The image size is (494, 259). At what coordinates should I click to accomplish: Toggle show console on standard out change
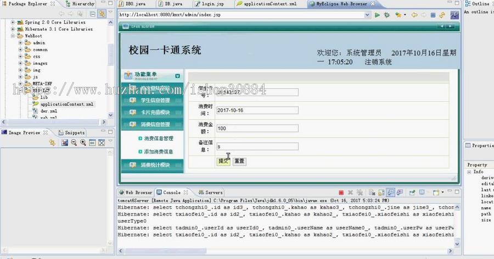[x=391, y=192]
